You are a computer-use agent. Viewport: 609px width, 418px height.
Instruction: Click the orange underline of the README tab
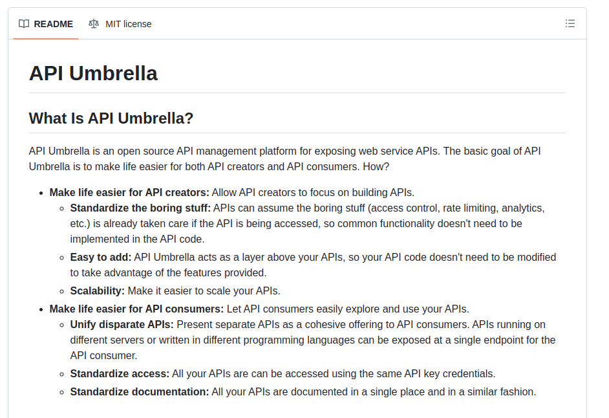[x=45, y=39]
